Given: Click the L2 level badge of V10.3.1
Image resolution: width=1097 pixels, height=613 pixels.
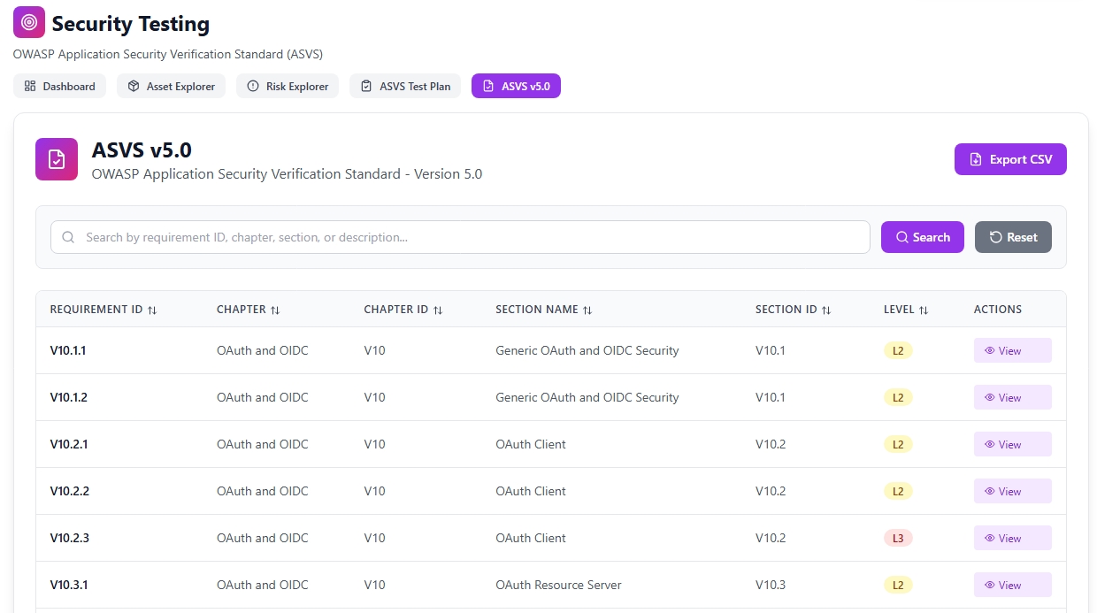Looking at the screenshot, I should click(898, 585).
